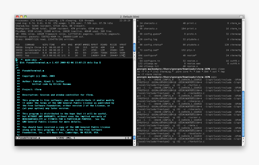
Task: Click 'Project: iTerm' line in Vim pane
Action: click(x=32, y=90)
